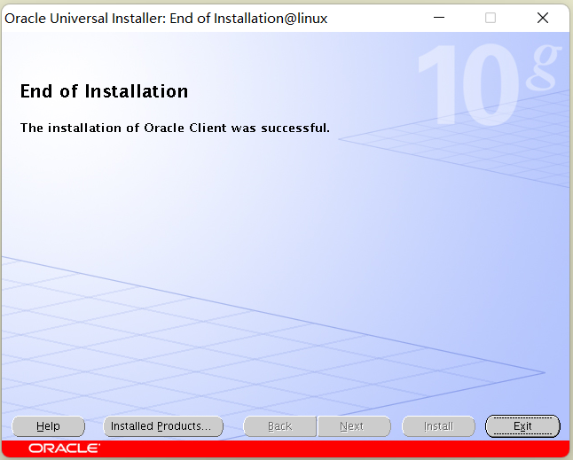Click the disabled Install button
The height and width of the screenshot is (460, 573).
[438, 426]
